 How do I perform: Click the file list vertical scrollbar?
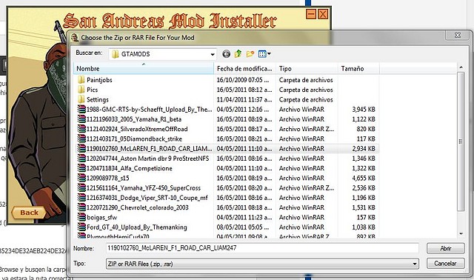point(461,141)
